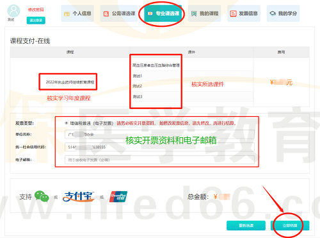Open the 修改密码 link
This screenshot has height=238, width=320.
tap(36, 10)
